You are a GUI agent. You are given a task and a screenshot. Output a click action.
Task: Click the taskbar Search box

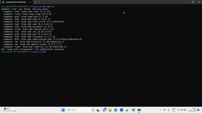(81, 110)
